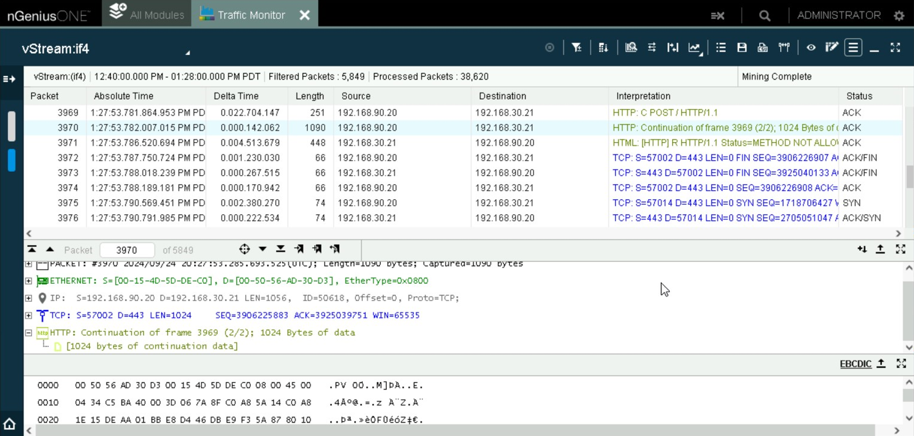Toggle the hamburger panel view button

point(853,48)
